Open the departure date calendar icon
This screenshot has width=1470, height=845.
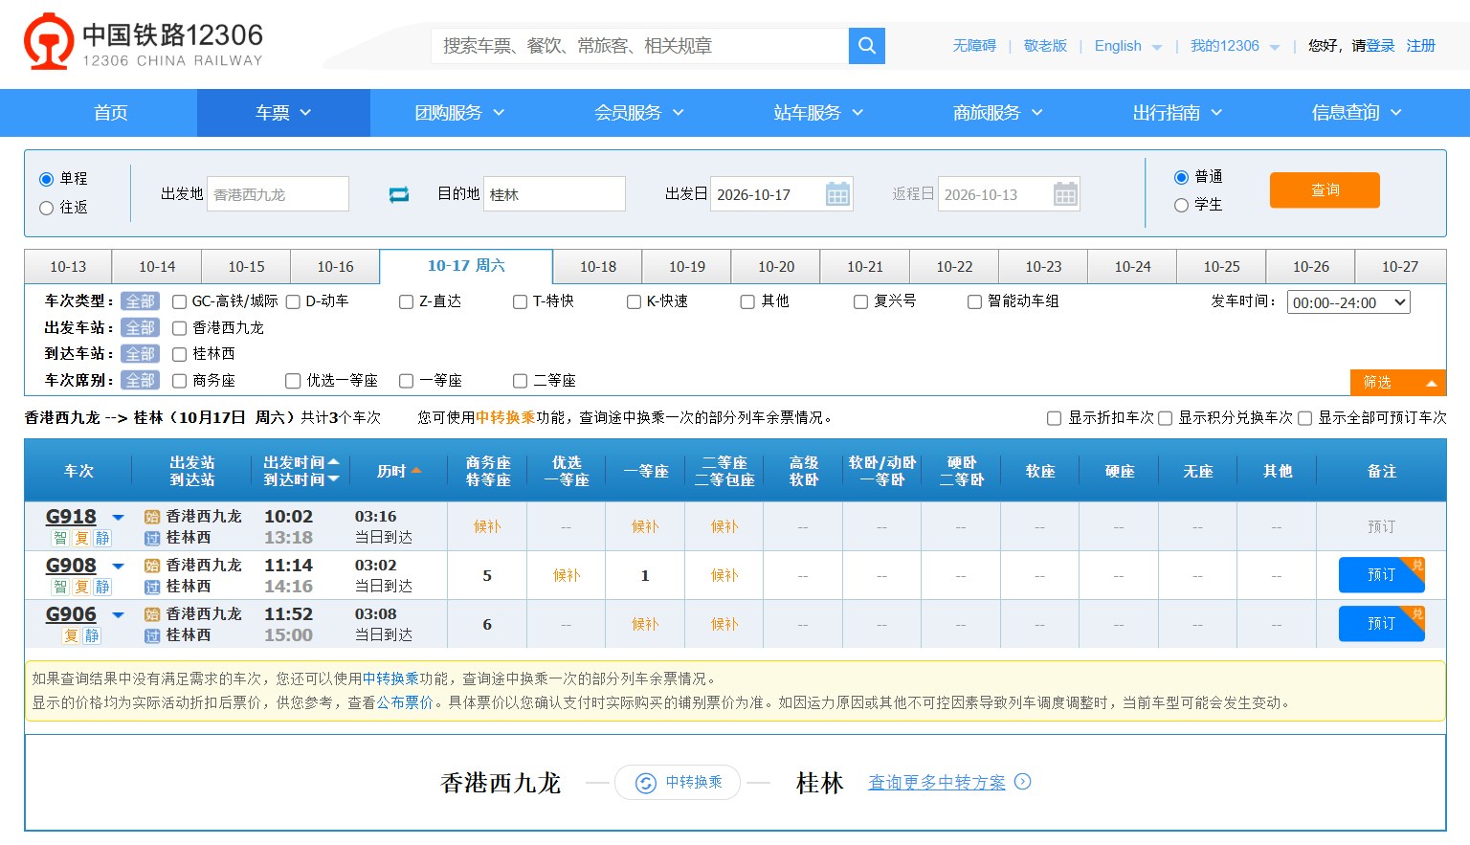click(x=837, y=194)
